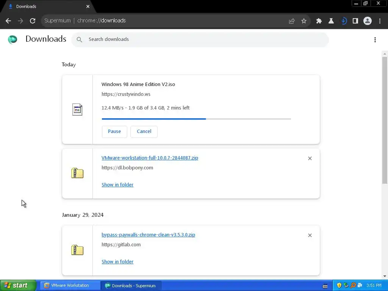The width and height of the screenshot is (388, 291).
Task: Click the scrollbar up arrow
Action: [385, 54]
